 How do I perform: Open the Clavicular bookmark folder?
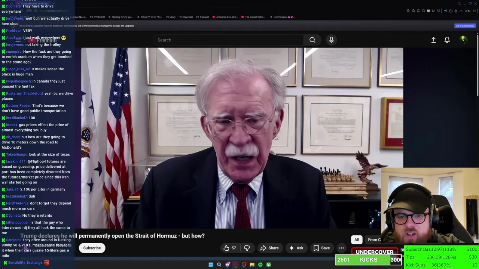click(x=186, y=17)
